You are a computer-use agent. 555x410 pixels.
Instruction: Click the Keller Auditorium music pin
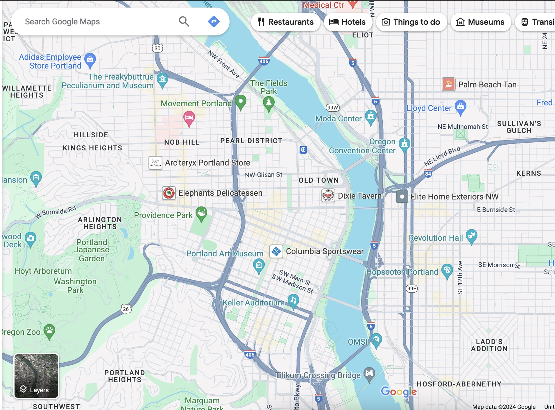(x=293, y=301)
